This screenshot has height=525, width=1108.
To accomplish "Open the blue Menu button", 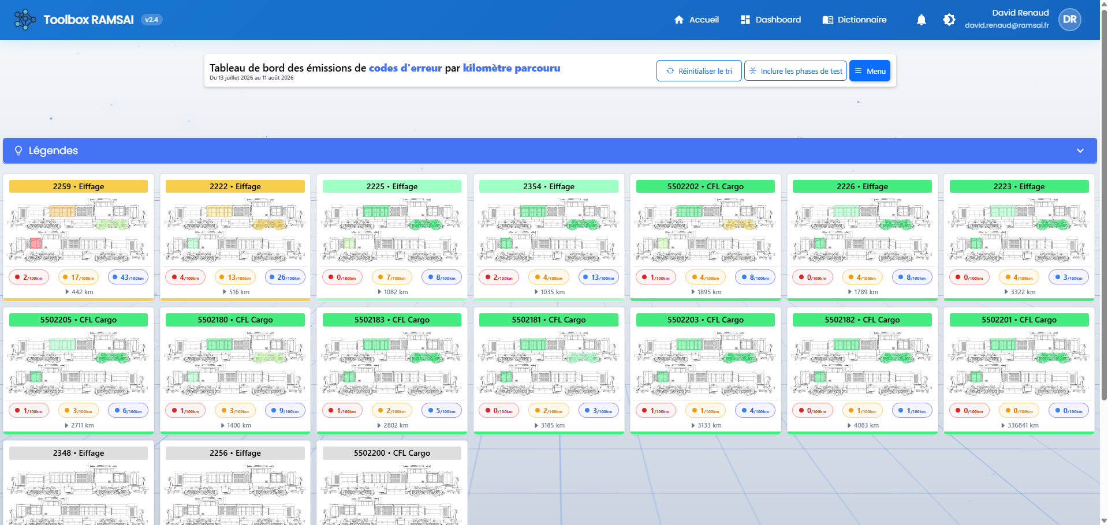I will point(870,71).
